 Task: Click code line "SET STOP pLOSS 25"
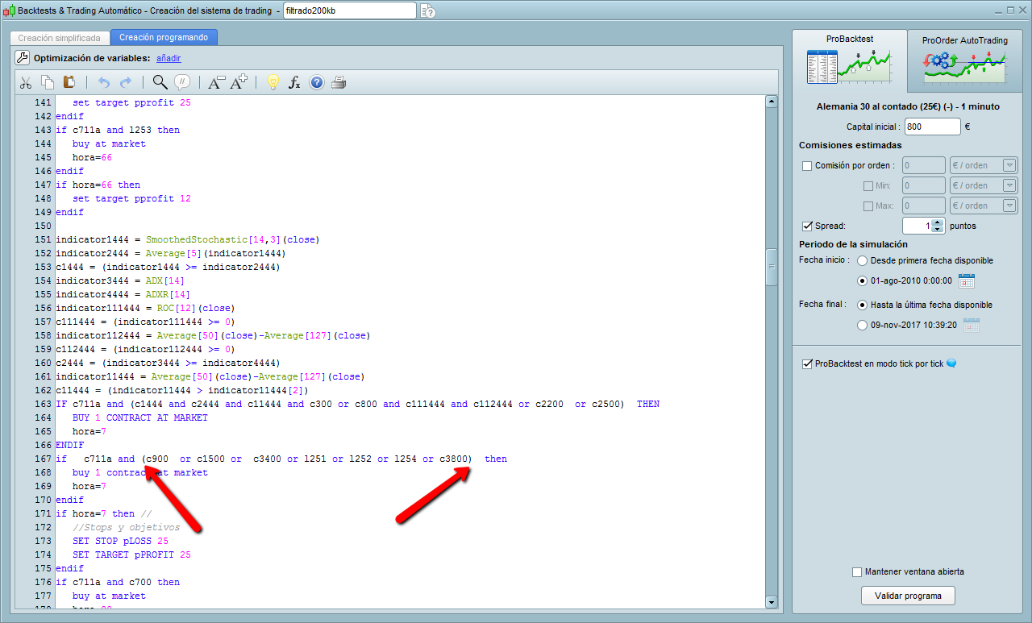(120, 541)
